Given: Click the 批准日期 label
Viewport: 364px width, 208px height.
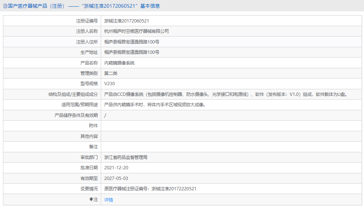Looking at the screenshot, I should pyautogui.click(x=89, y=168).
